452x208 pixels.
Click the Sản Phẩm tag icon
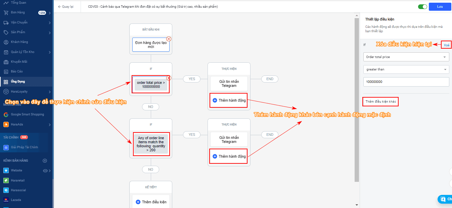coord(6,32)
